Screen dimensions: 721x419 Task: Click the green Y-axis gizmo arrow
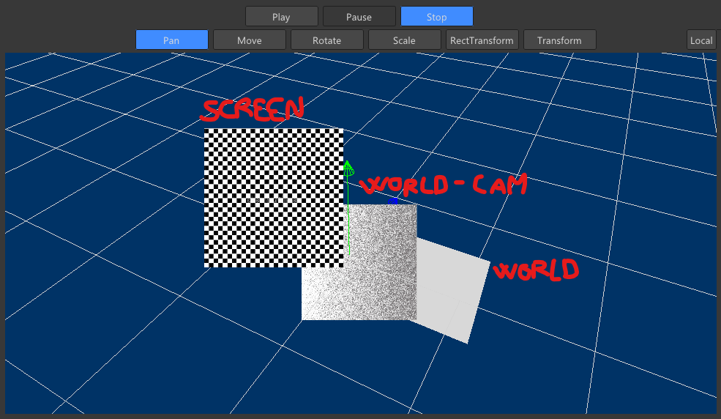pyautogui.click(x=348, y=168)
